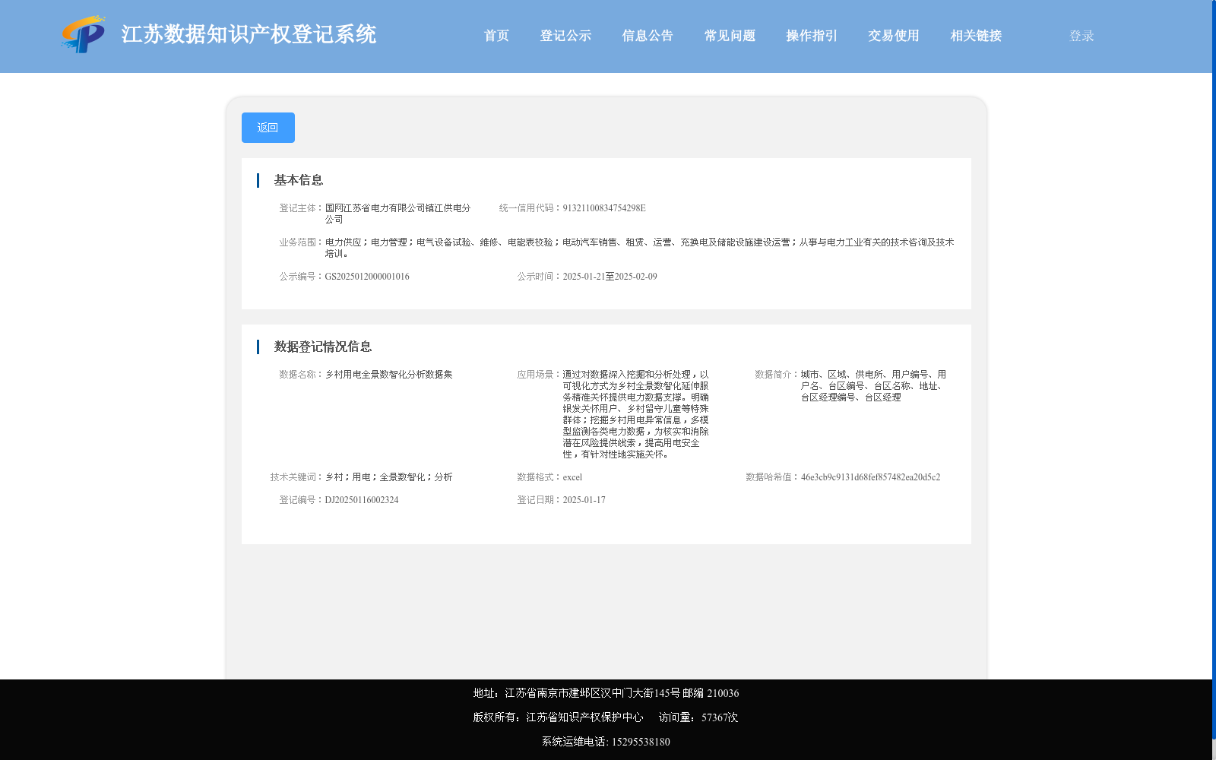Select the data name 乡村用电全景数智化分析数据集
The height and width of the screenshot is (760, 1216).
pyautogui.click(x=389, y=375)
